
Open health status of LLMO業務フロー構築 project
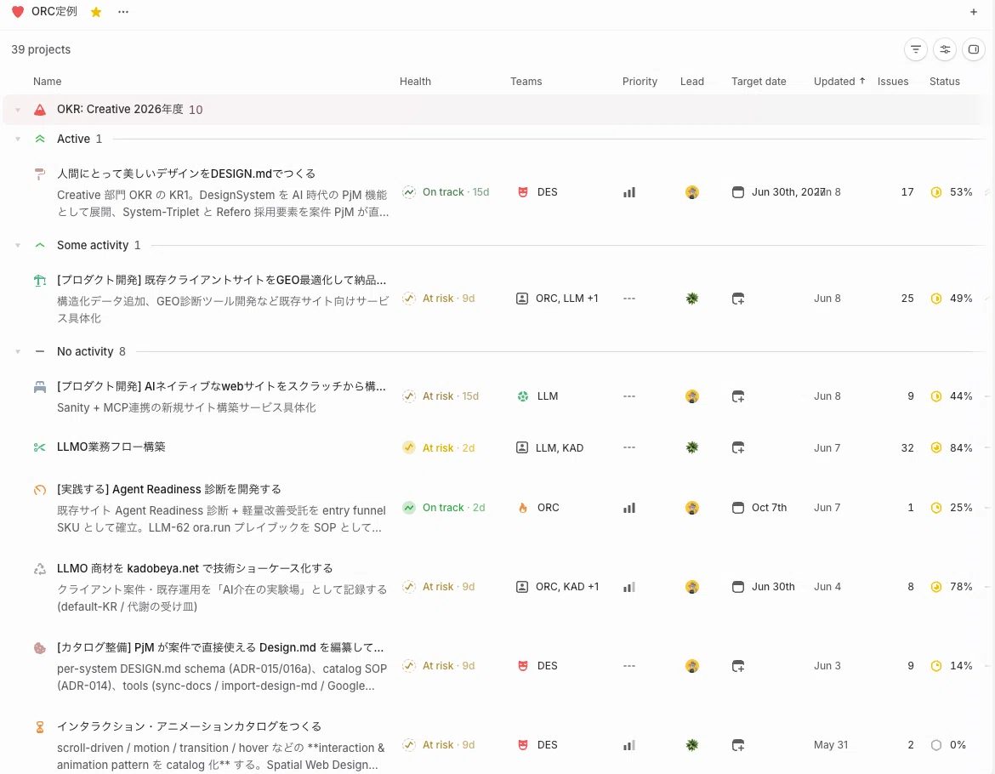tap(439, 448)
